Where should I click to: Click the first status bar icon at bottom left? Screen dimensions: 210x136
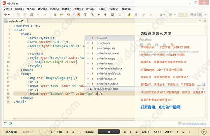pyautogui.click(x=5, y=123)
